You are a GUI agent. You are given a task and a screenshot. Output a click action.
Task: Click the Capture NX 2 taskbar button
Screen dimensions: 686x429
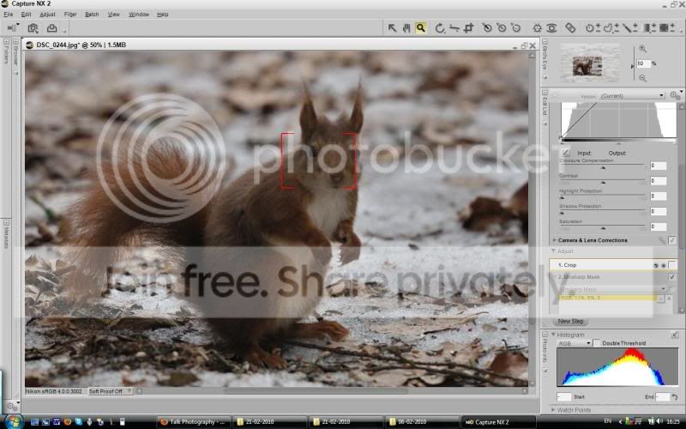pyautogui.click(x=498, y=422)
